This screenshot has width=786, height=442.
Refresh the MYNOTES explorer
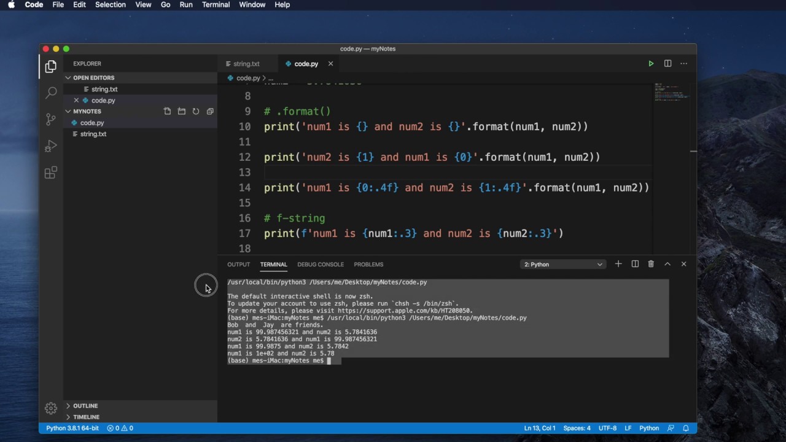[196, 111]
